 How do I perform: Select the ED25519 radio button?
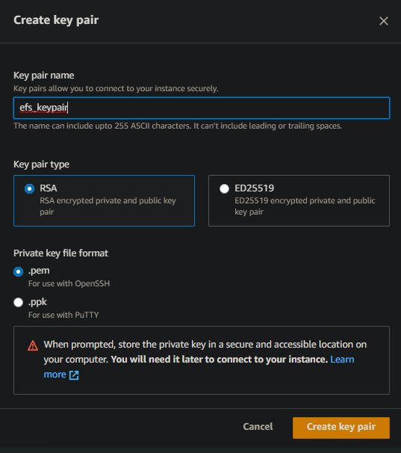(x=224, y=188)
